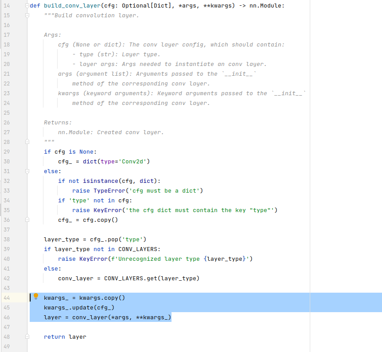Click 'TypeError' on line 33
Image resolution: width=382 pixels, height=352 pixels.
(109, 190)
